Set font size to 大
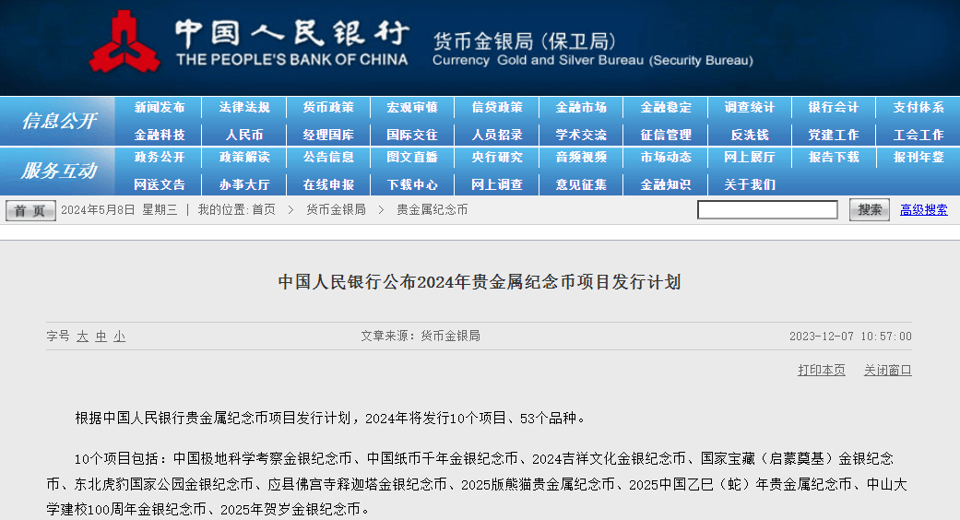The width and height of the screenshot is (960, 520). (x=83, y=337)
